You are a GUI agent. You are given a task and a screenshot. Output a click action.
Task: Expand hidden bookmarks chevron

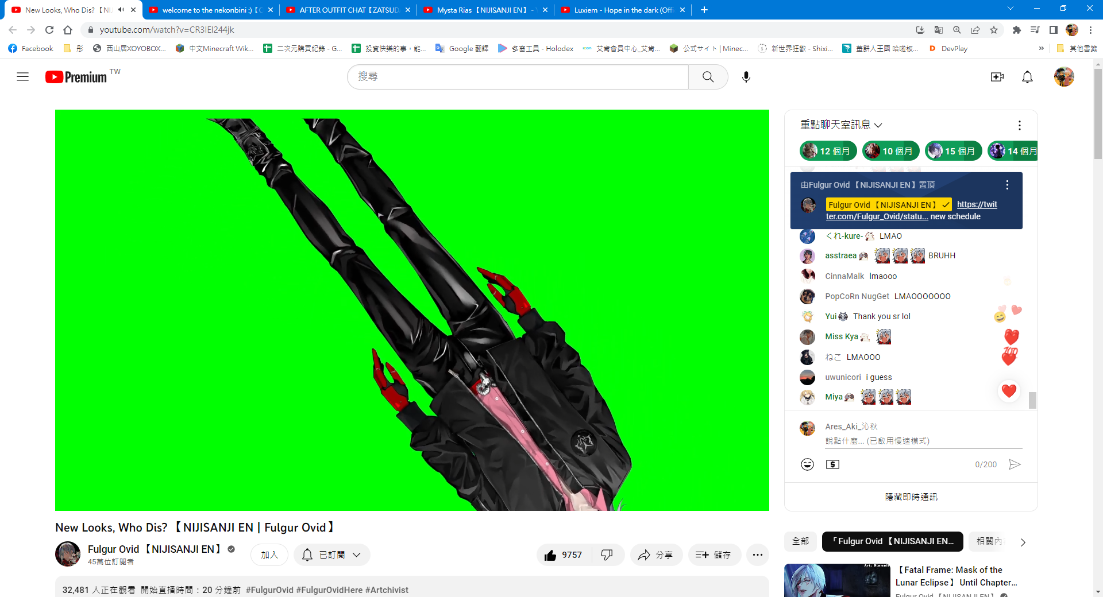pyautogui.click(x=1042, y=49)
